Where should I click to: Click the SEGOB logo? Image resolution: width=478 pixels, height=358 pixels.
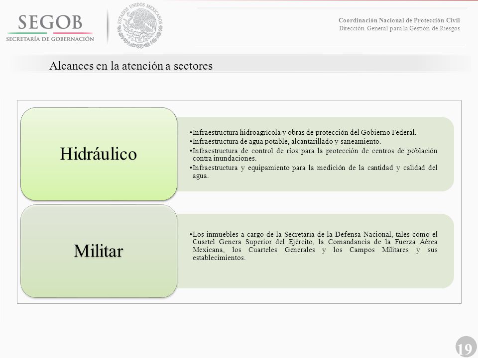coord(50,27)
